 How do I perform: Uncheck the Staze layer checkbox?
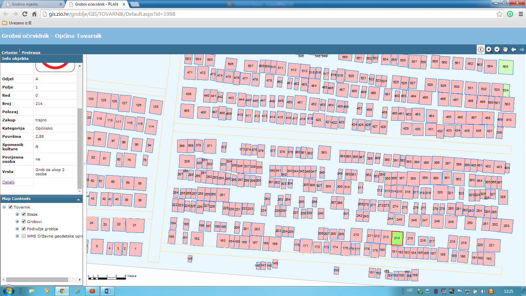24,214
